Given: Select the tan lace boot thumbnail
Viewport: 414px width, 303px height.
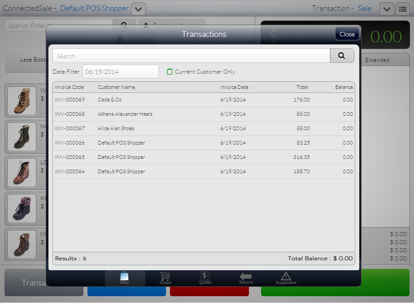Looking at the screenshot, I should [22, 101].
